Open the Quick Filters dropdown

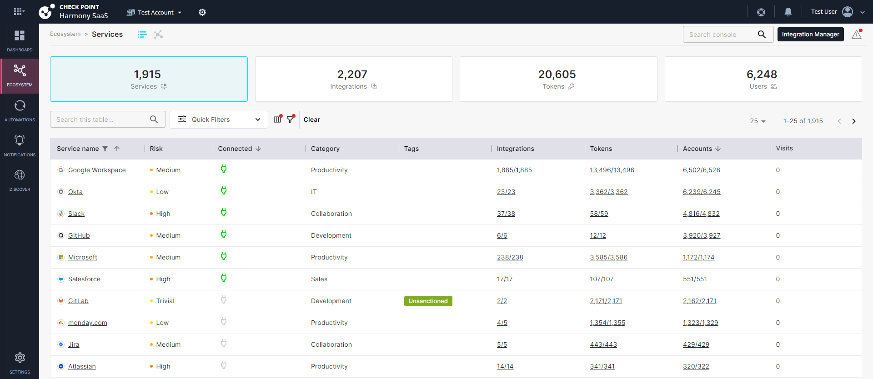(x=219, y=120)
